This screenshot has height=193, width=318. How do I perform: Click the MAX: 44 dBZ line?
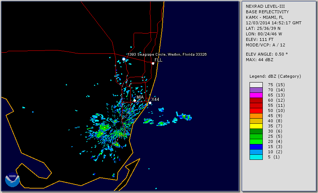[259, 60]
